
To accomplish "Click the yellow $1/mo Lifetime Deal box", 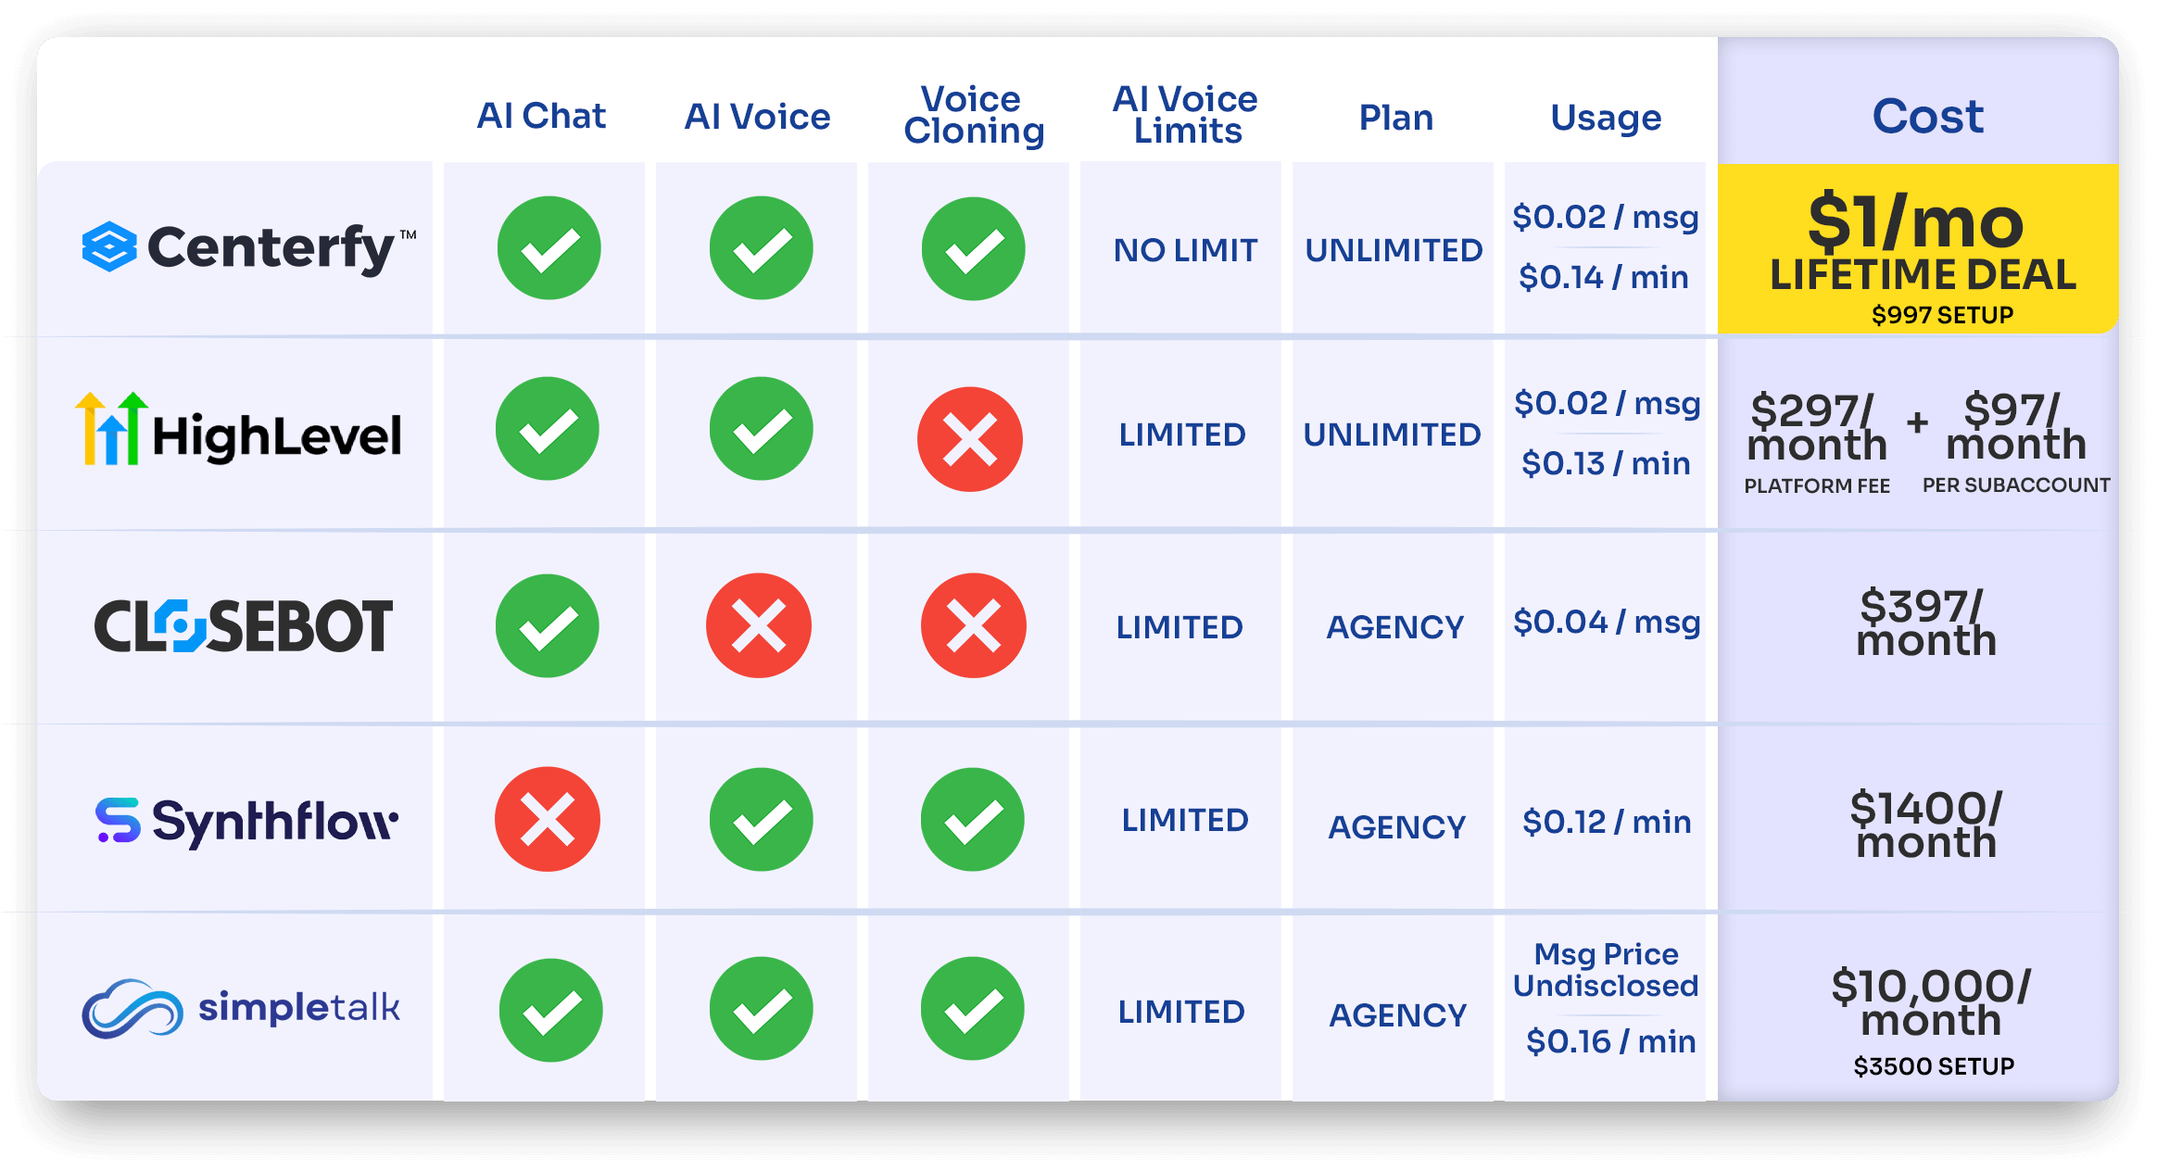I will [x=1918, y=250].
